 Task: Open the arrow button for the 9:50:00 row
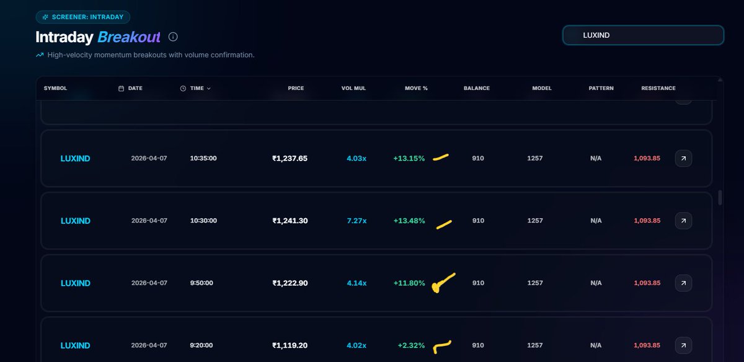coord(683,283)
